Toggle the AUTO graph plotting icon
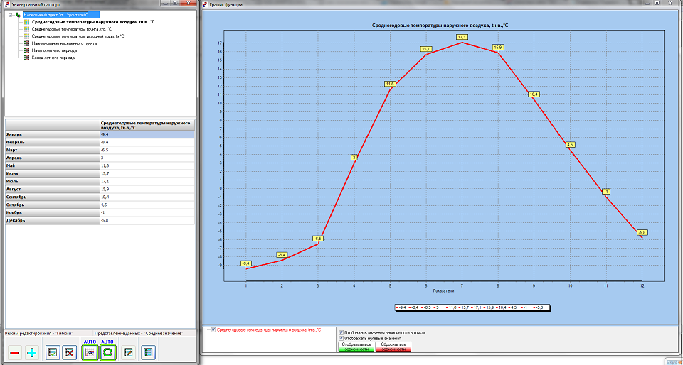The height and width of the screenshot is (365, 683). (x=90, y=352)
